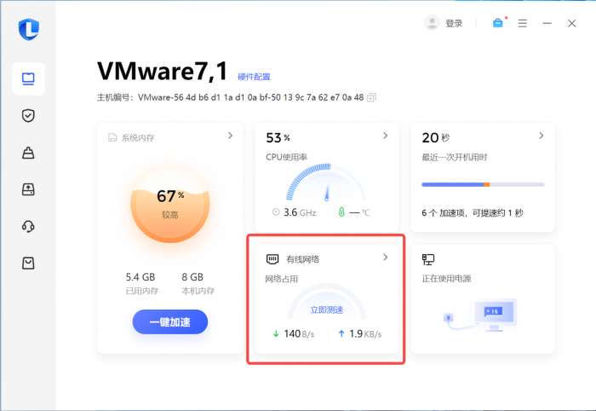Click the Lenovo shield logo

click(29, 29)
